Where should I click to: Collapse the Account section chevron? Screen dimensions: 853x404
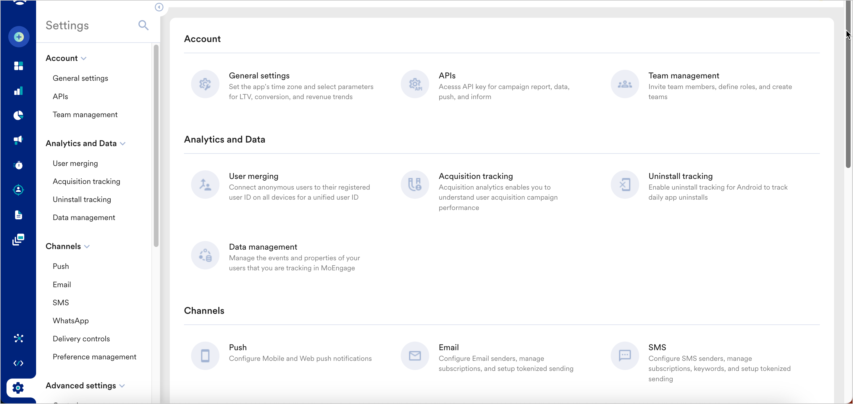84,58
